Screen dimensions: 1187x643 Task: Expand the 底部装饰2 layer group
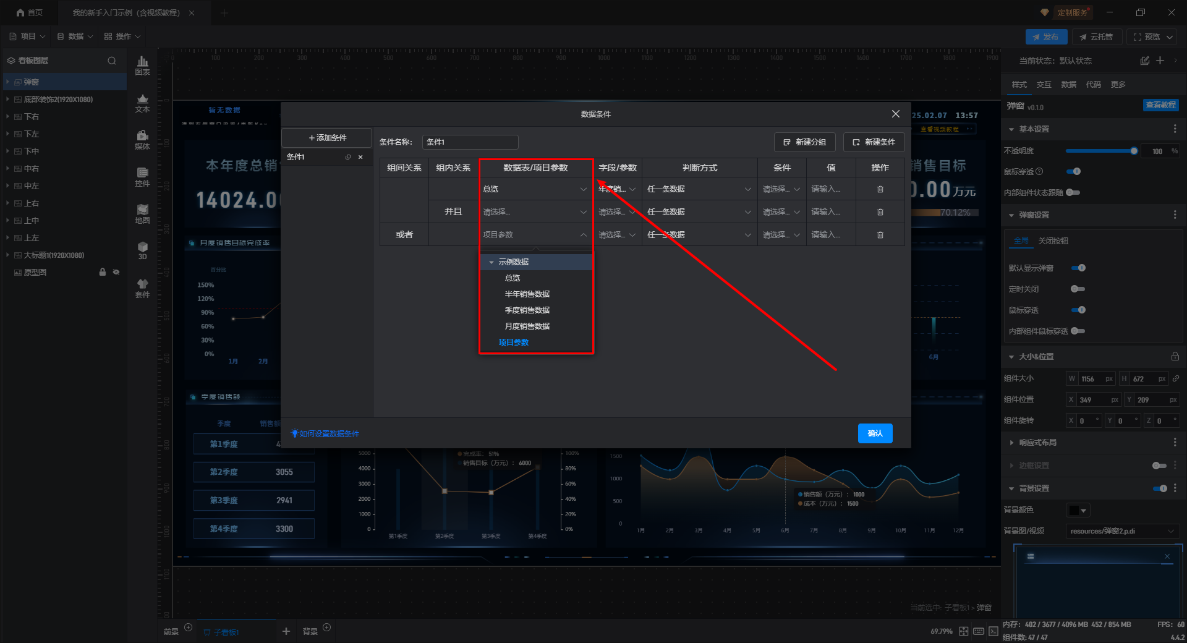(7, 100)
